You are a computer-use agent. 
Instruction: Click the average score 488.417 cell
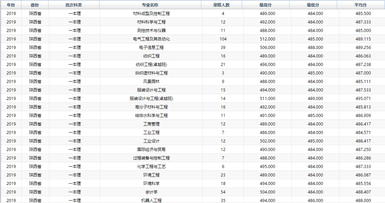tap(363, 141)
